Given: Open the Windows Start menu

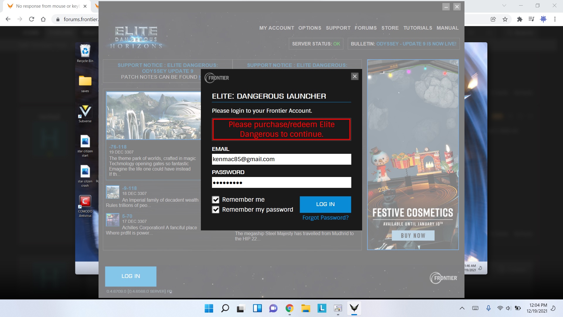Looking at the screenshot, I should click(209, 308).
